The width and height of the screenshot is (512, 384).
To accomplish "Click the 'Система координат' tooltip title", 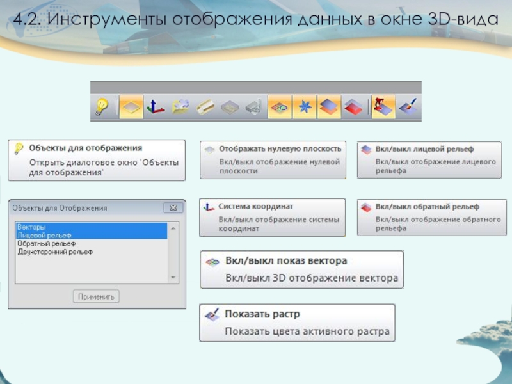I will click(256, 206).
